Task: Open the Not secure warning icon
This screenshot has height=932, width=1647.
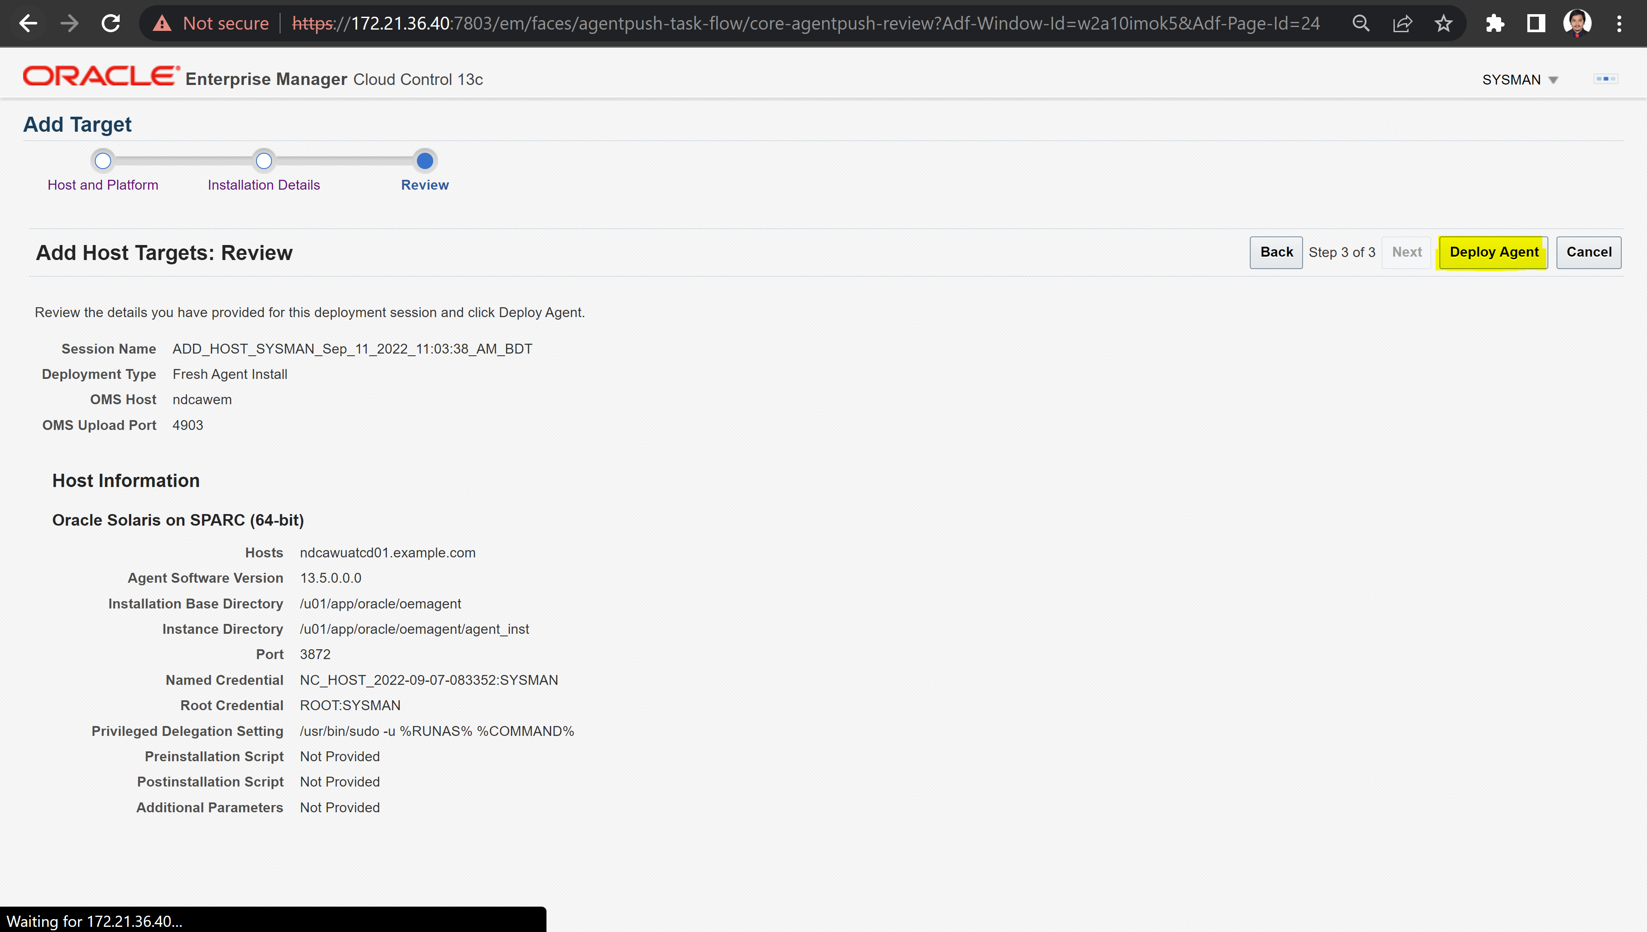Action: (x=163, y=24)
